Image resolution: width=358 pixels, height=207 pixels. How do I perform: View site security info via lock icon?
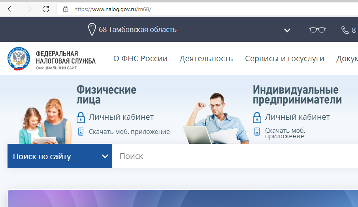coord(66,9)
